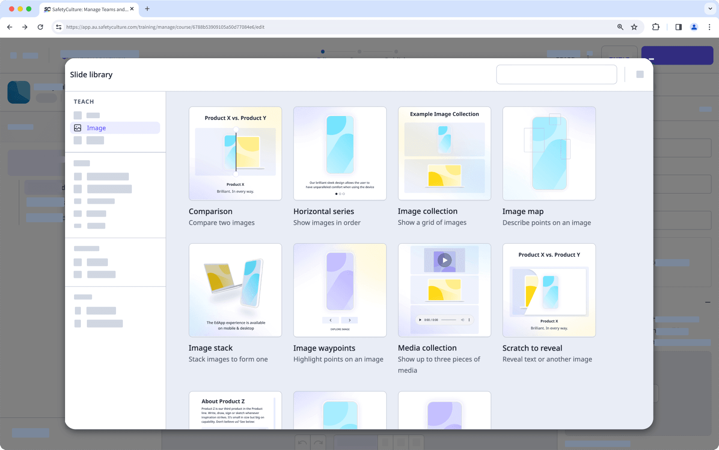719x450 pixels.
Task: Open a new browser tab with the plus
Action: click(147, 9)
